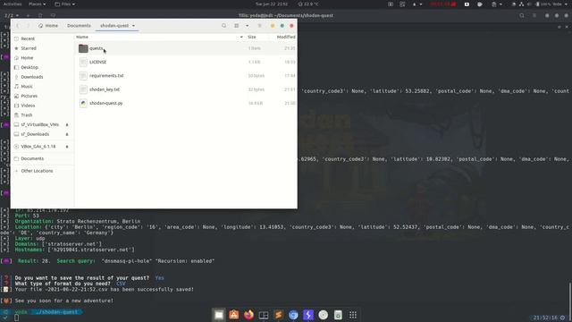The image size is (572, 322).
Task: Open Downloads folder in sidebar
Action: [42, 77]
